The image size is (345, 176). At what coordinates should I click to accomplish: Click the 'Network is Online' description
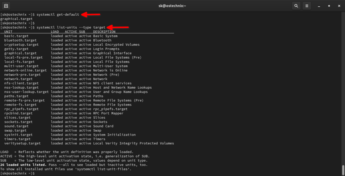110,70
